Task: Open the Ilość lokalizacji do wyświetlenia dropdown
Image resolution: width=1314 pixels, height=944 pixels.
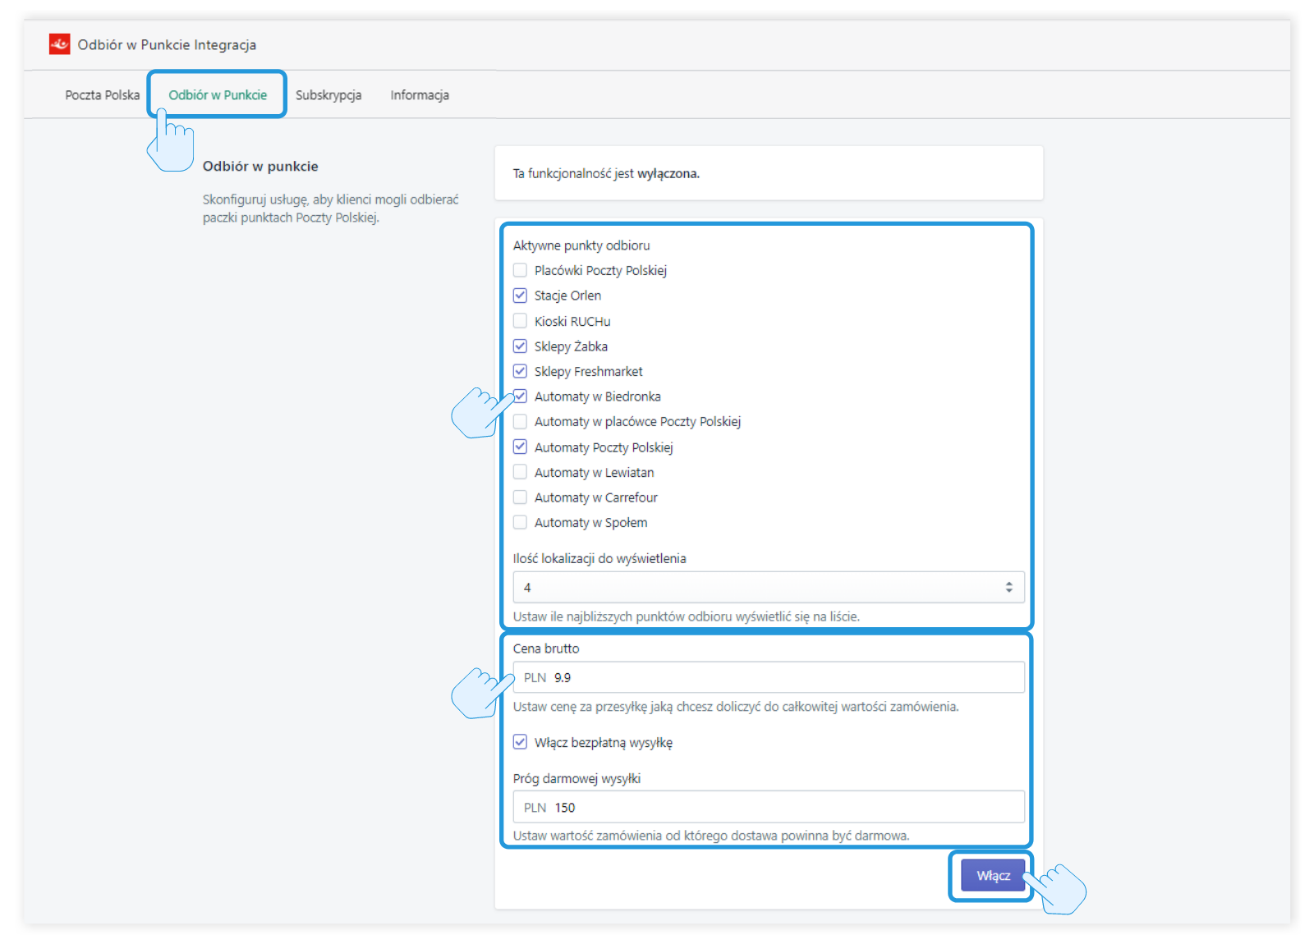Action: pos(769,588)
